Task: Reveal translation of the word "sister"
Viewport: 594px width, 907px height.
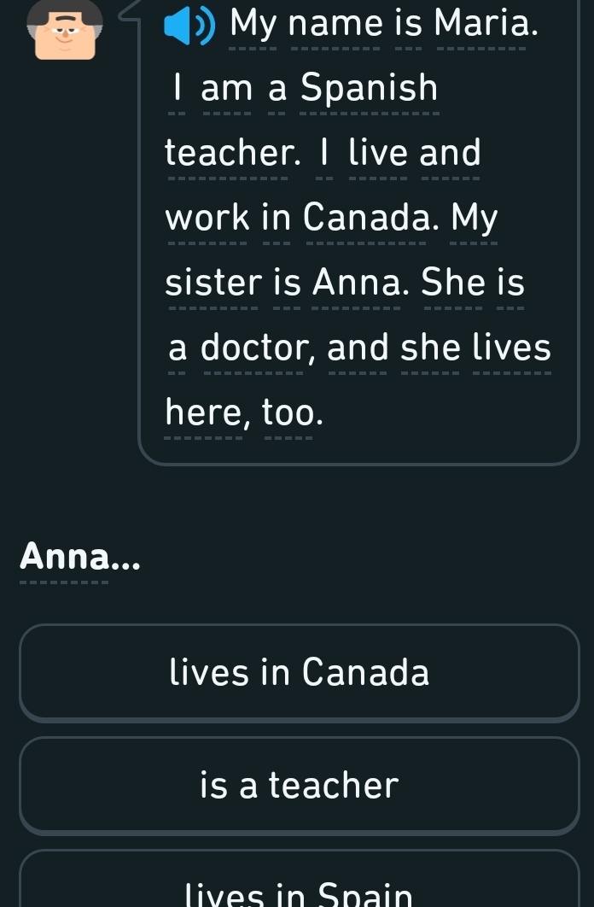Action: [x=213, y=283]
